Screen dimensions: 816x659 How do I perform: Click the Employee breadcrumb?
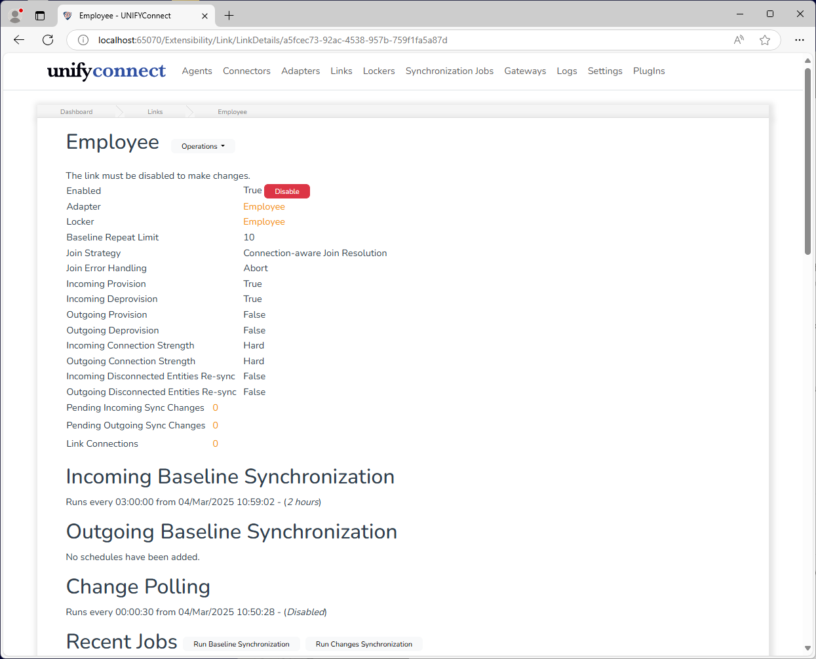[233, 112]
